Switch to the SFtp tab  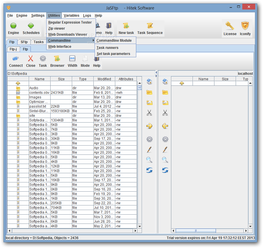(24, 42)
